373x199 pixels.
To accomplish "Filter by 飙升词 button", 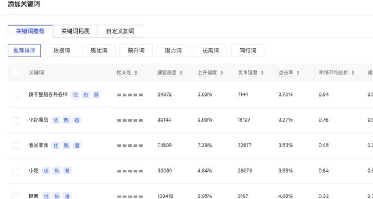I will 136,50.
